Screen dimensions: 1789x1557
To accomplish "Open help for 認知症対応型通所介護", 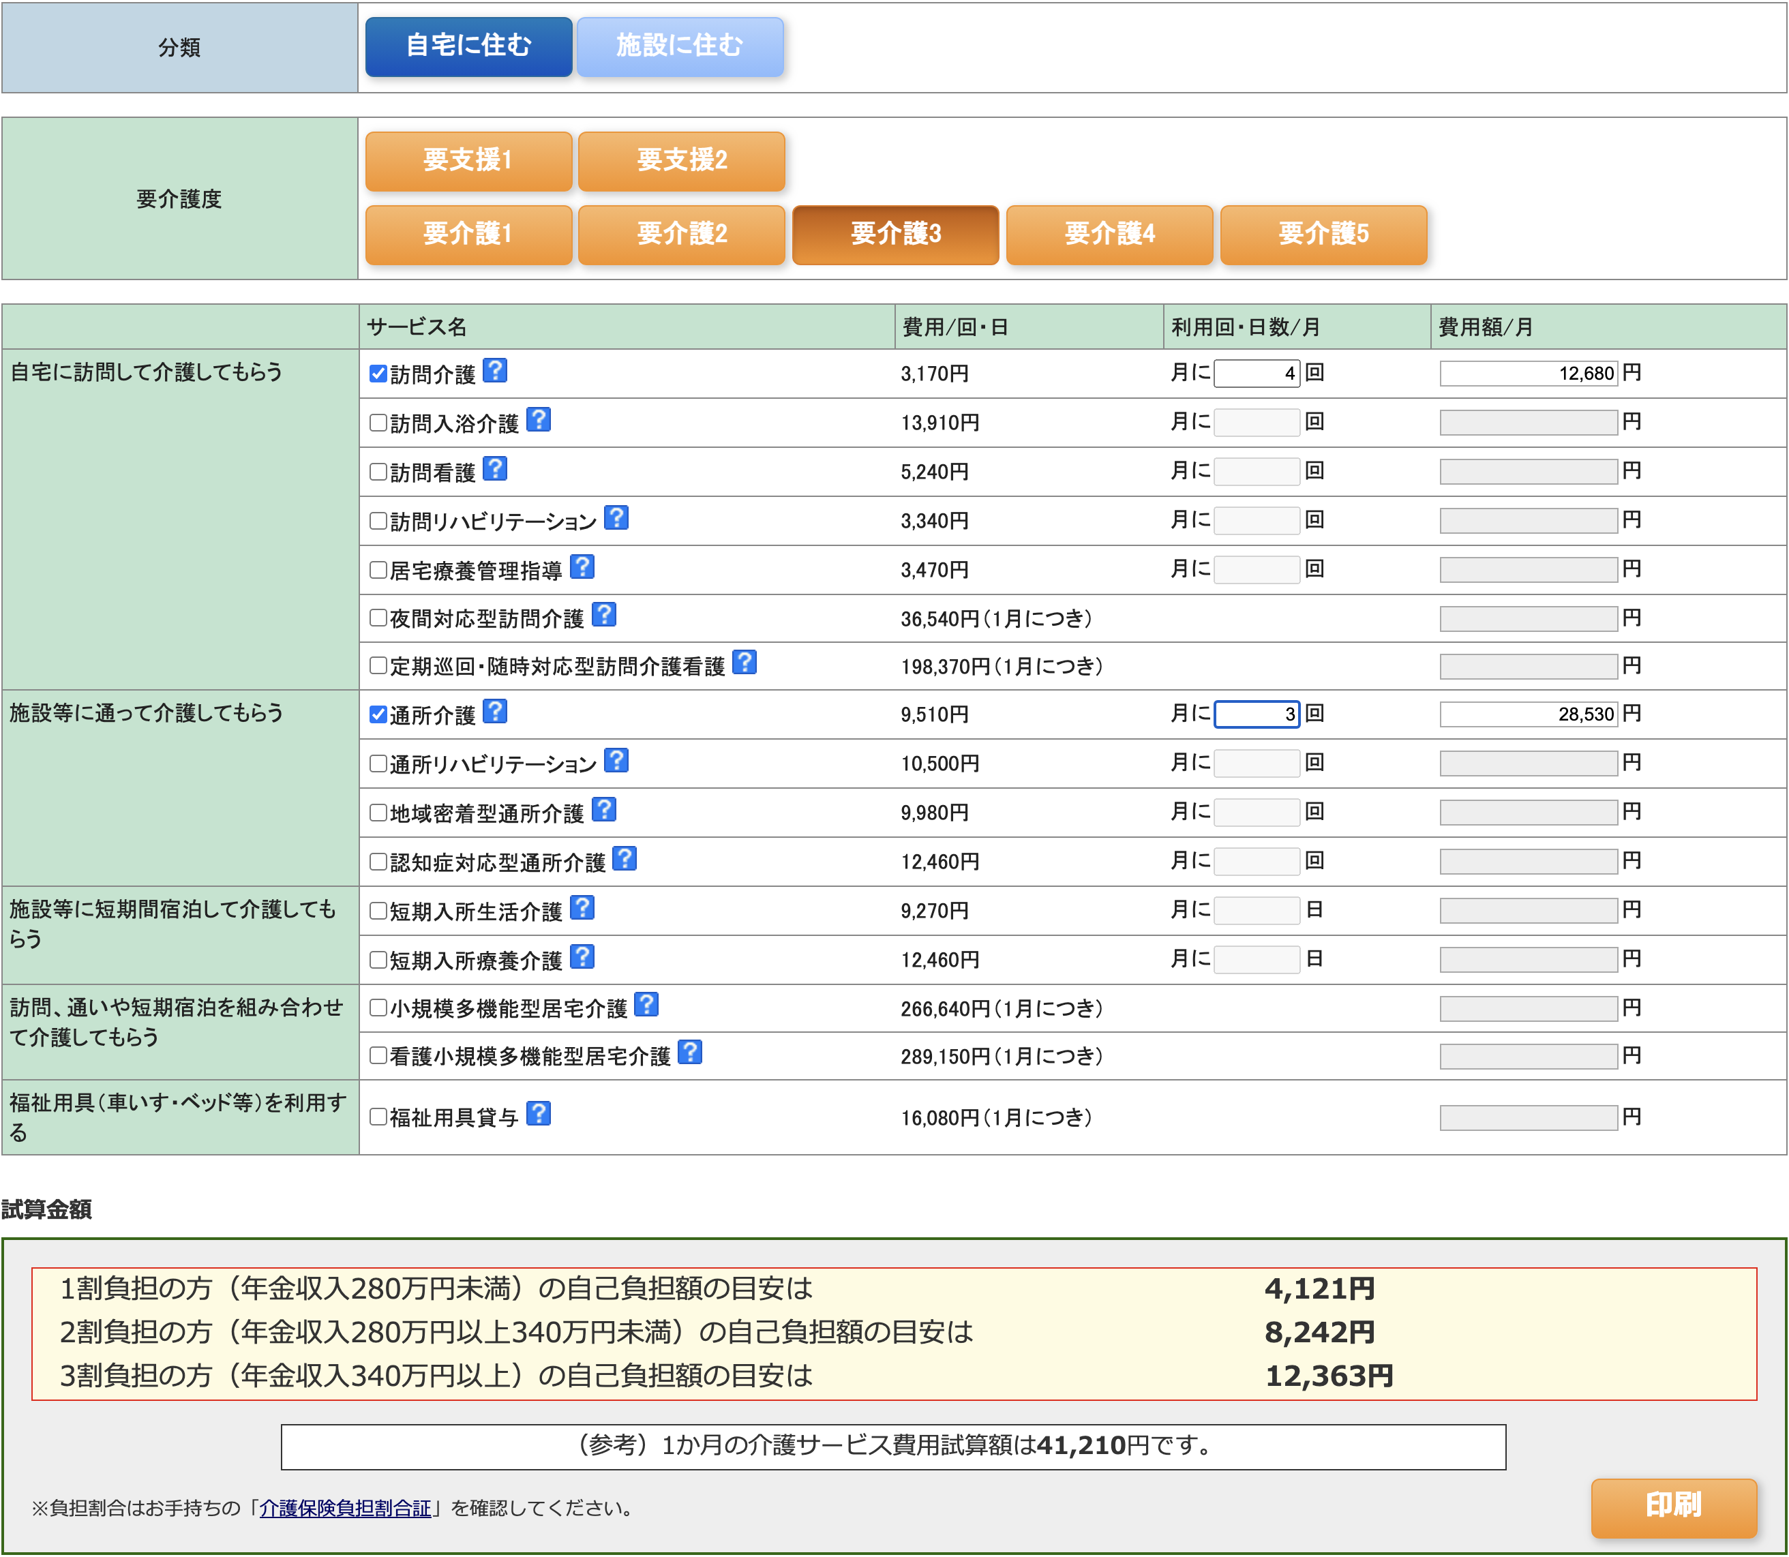I will point(624,858).
